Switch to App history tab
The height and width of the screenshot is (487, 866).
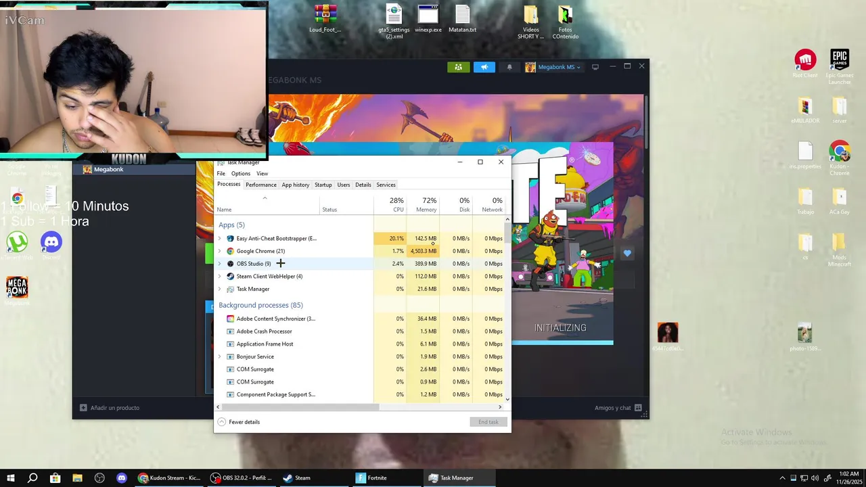pyautogui.click(x=296, y=185)
